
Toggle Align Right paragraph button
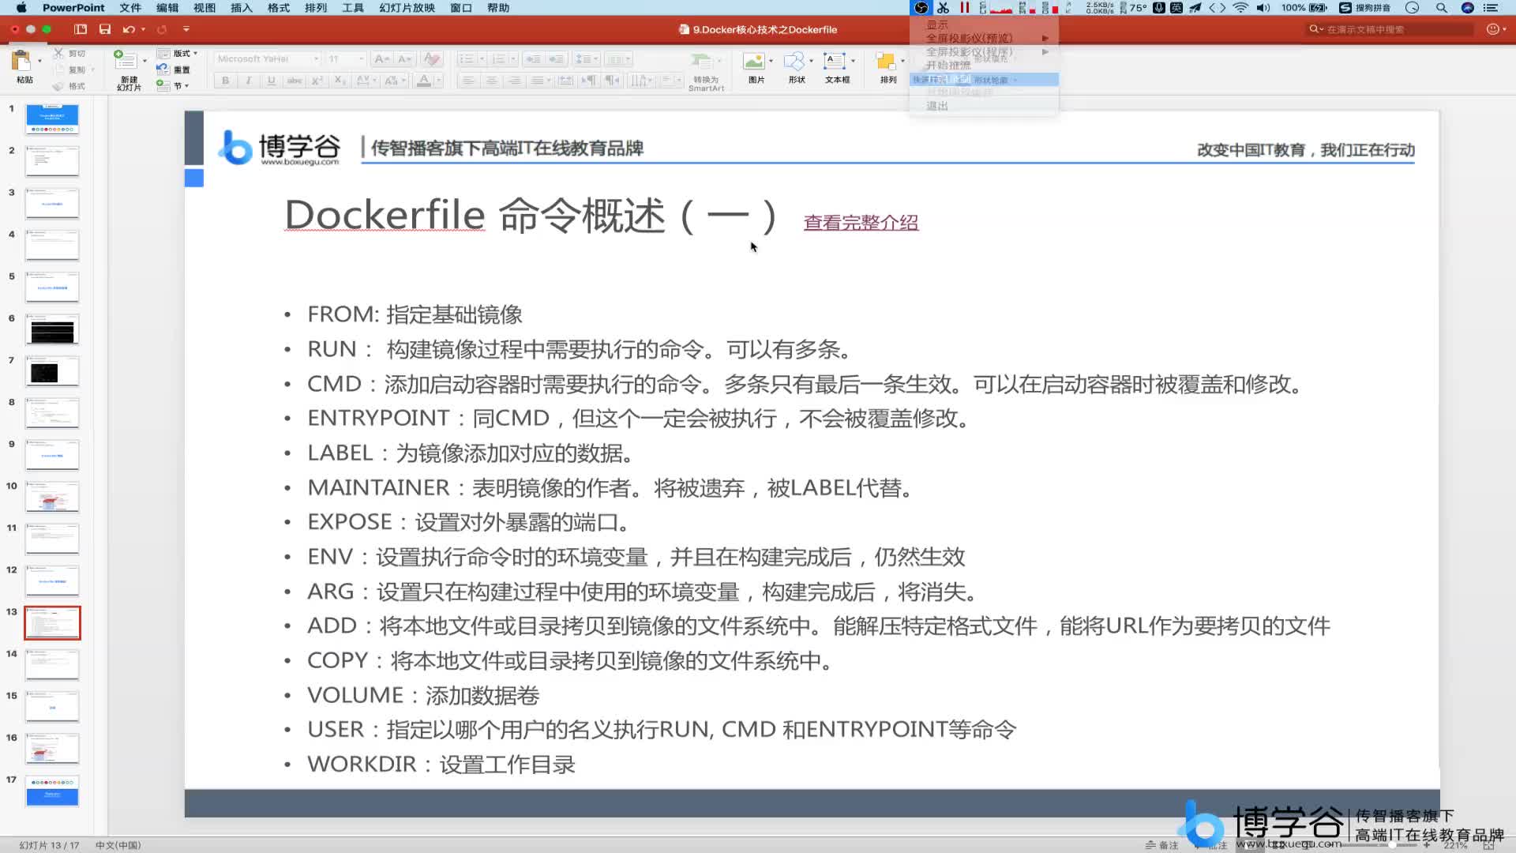pos(514,81)
